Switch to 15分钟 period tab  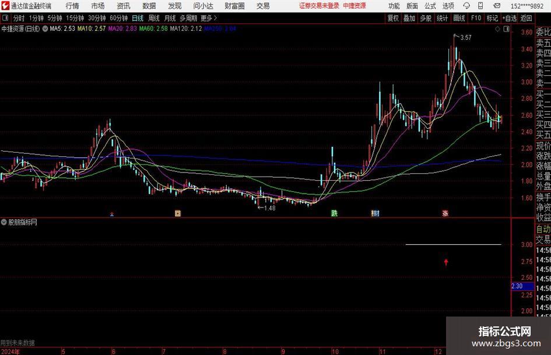click(x=75, y=18)
